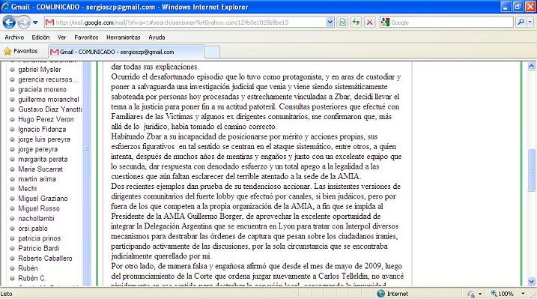
Task: Click the protected mode status icon
Action: (472, 294)
